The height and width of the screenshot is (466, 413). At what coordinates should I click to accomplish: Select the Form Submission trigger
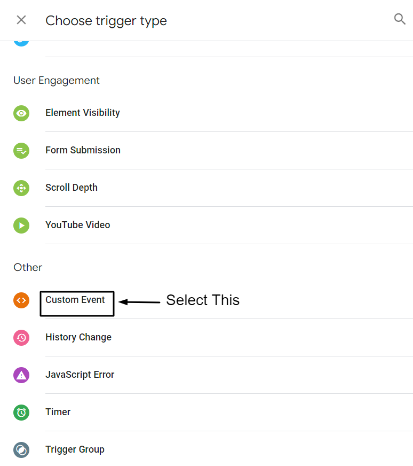click(83, 151)
